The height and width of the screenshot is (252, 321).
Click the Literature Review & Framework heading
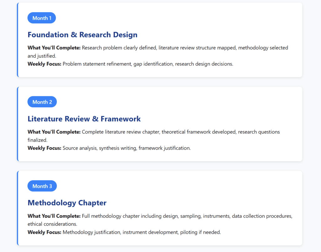pos(84,119)
